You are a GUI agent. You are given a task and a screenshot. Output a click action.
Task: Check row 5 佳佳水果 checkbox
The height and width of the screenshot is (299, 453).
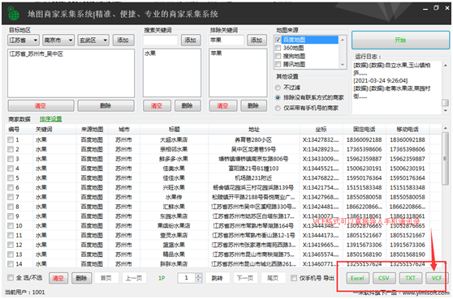click(11, 178)
